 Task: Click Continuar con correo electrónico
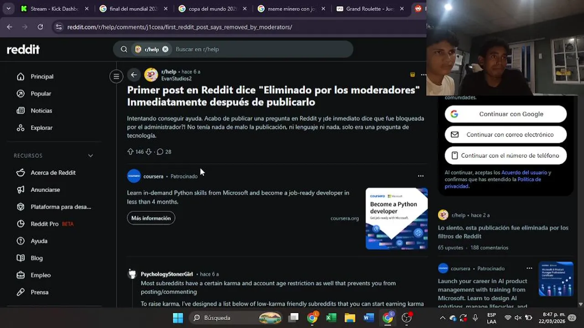pos(506,134)
